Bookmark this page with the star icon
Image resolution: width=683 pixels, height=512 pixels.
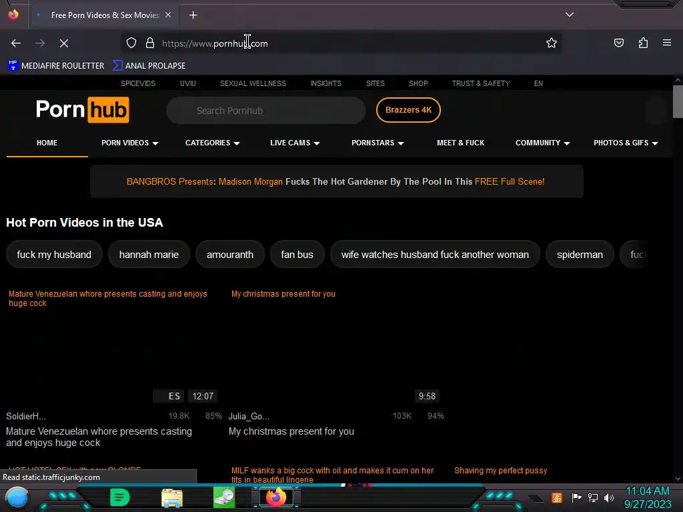tap(552, 43)
